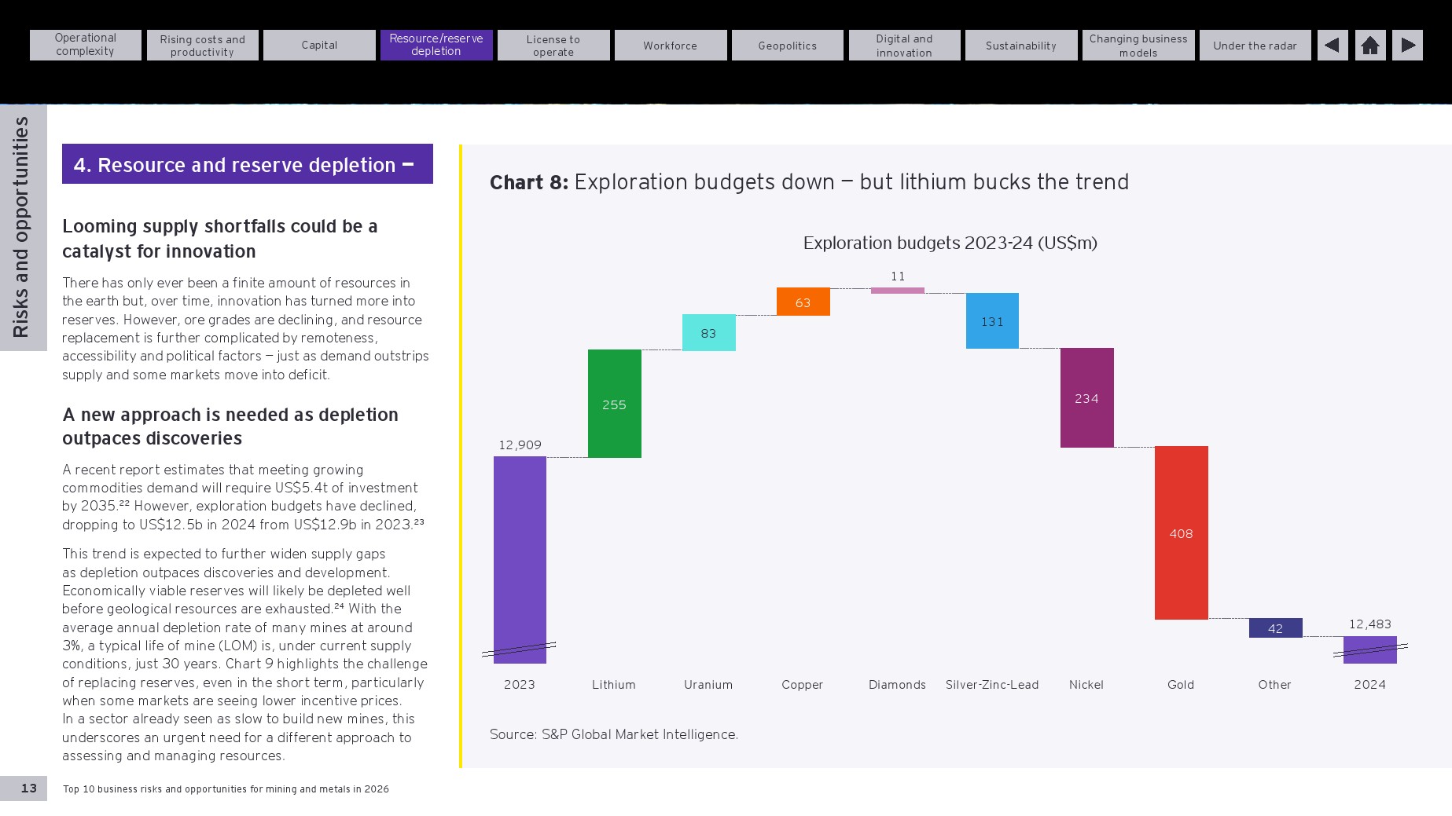Open the Resource/reserve depletion tab
Screen dimensions: 1452x816
tap(436, 45)
